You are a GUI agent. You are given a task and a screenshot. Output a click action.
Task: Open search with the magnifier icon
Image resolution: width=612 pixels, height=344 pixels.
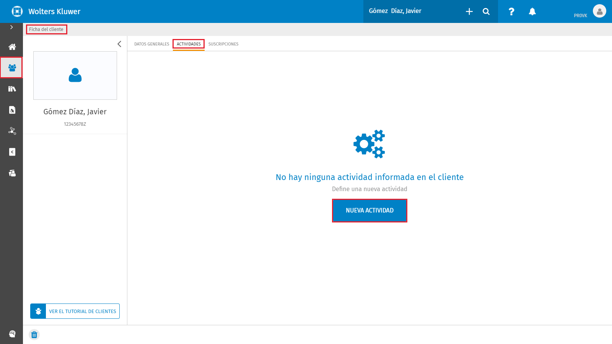point(486,11)
